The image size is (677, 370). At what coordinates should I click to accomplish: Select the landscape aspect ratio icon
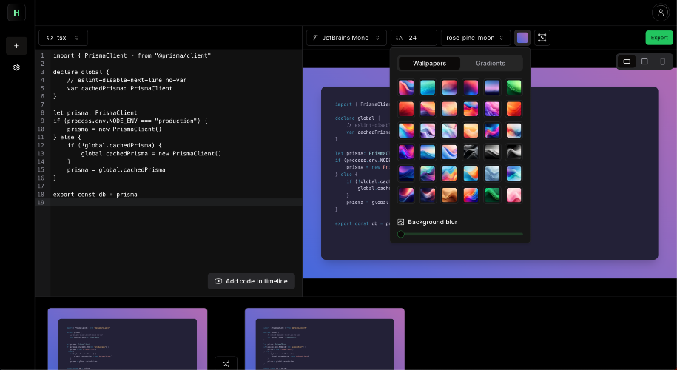coord(627,61)
